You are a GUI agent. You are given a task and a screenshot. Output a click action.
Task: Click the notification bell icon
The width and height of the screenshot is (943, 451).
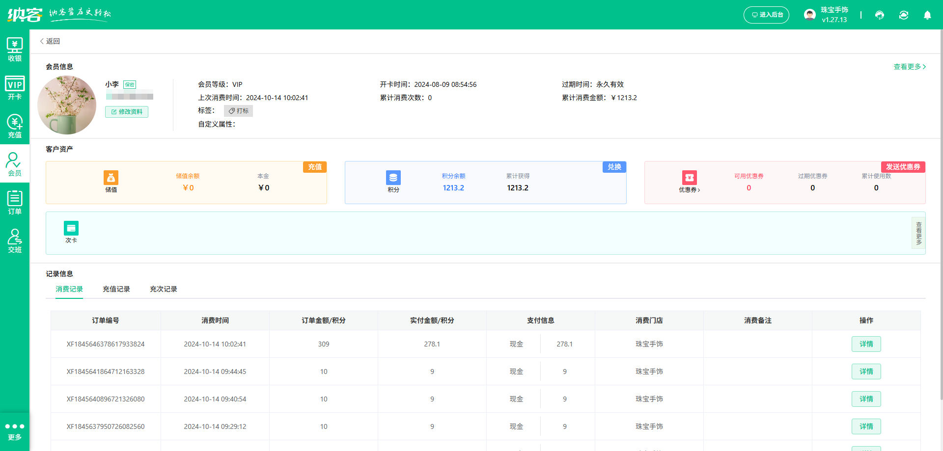(x=927, y=15)
